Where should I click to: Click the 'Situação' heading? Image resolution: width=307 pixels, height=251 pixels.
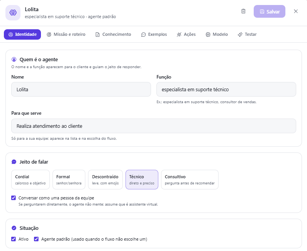click(29, 228)
